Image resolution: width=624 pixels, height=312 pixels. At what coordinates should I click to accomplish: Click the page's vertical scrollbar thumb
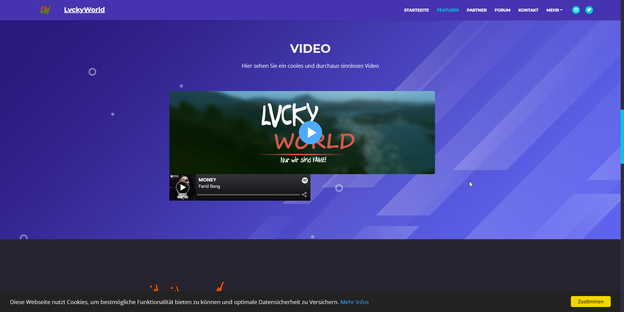click(622, 137)
